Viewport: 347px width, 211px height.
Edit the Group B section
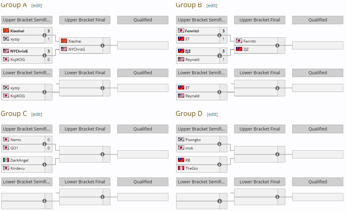212,6
